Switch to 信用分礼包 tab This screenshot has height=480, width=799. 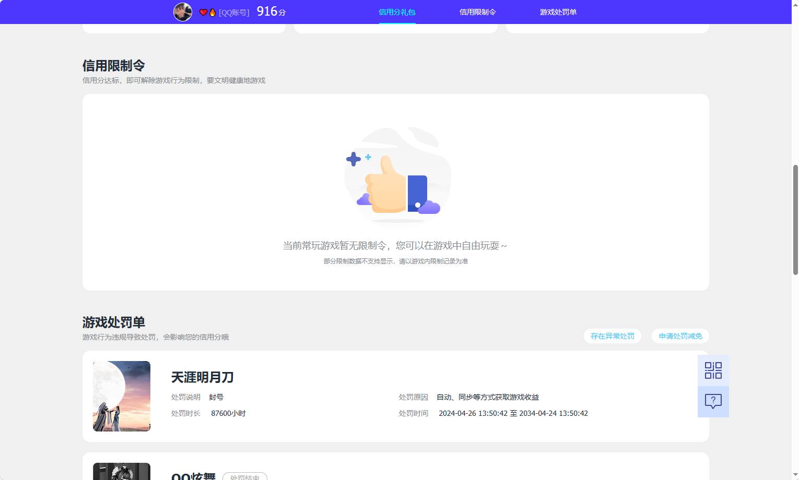click(397, 12)
